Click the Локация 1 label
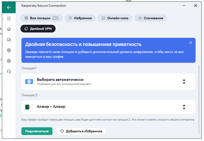 pyautogui.click(x=29, y=68)
